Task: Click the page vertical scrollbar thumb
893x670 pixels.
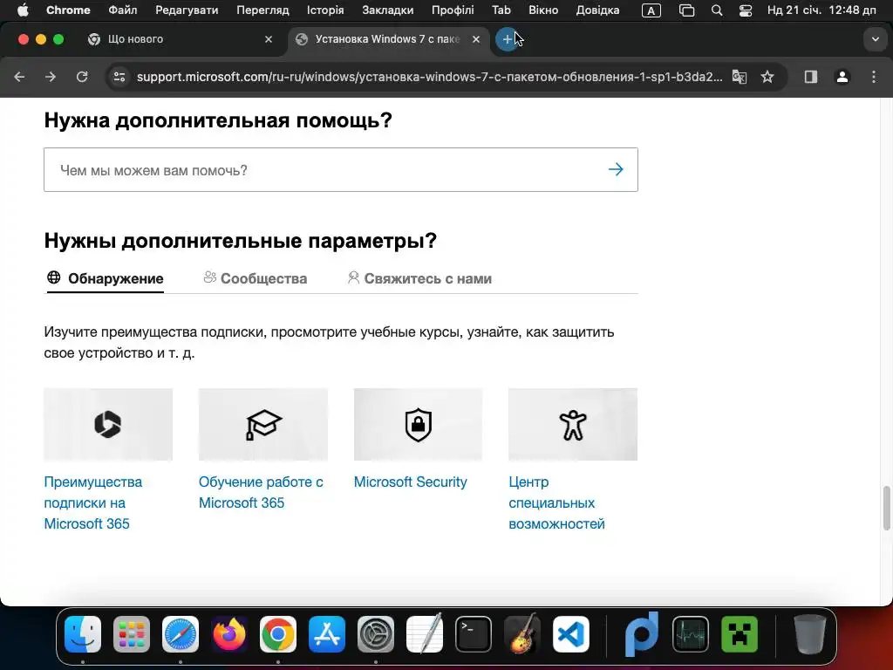Action: [886, 508]
